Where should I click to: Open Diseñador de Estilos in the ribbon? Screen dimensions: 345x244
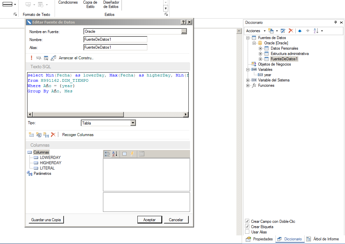click(111, 4)
